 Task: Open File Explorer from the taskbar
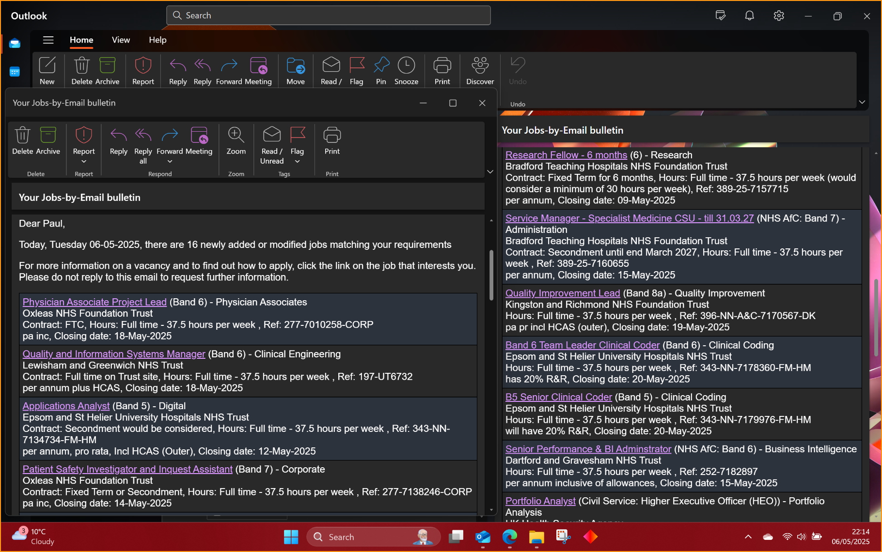click(536, 537)
